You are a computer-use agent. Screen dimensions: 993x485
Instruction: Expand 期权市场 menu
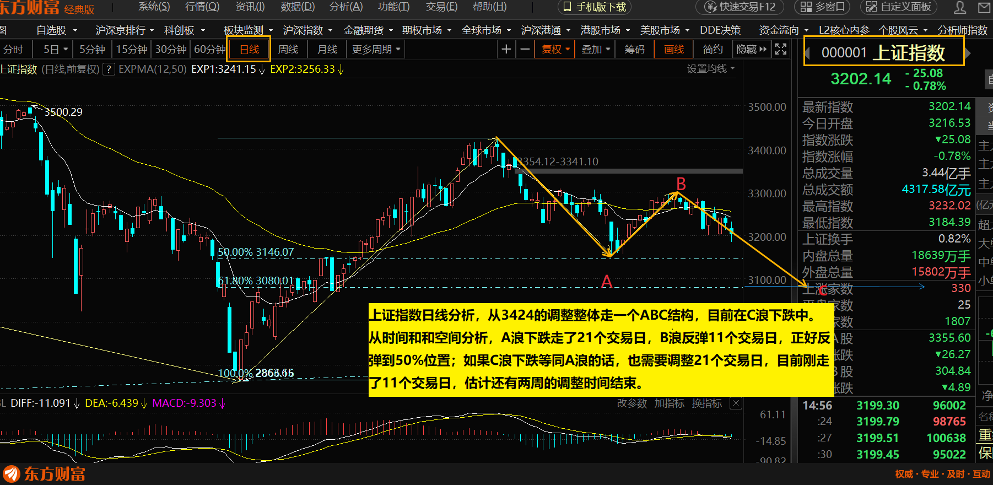[427, 30]
